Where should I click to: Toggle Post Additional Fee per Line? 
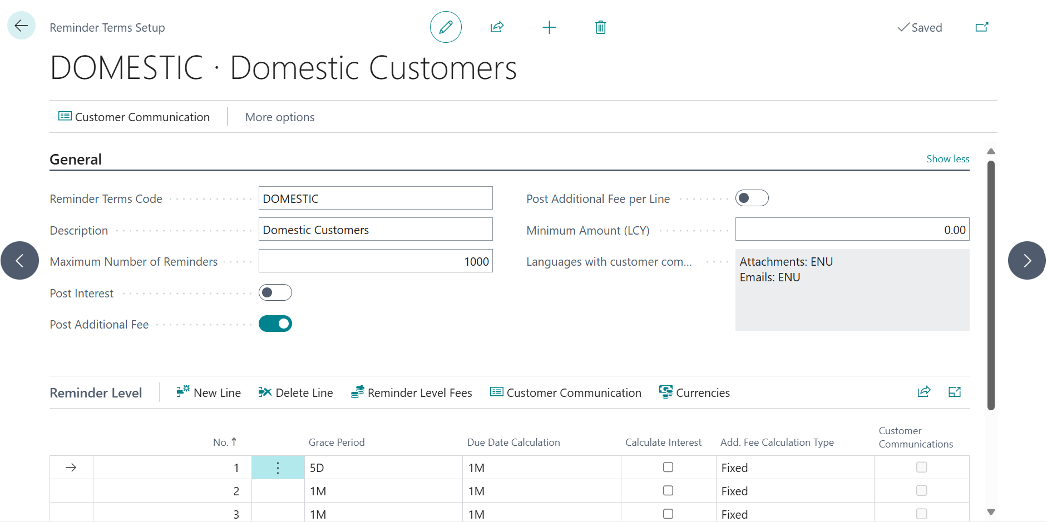click(752, 198)
